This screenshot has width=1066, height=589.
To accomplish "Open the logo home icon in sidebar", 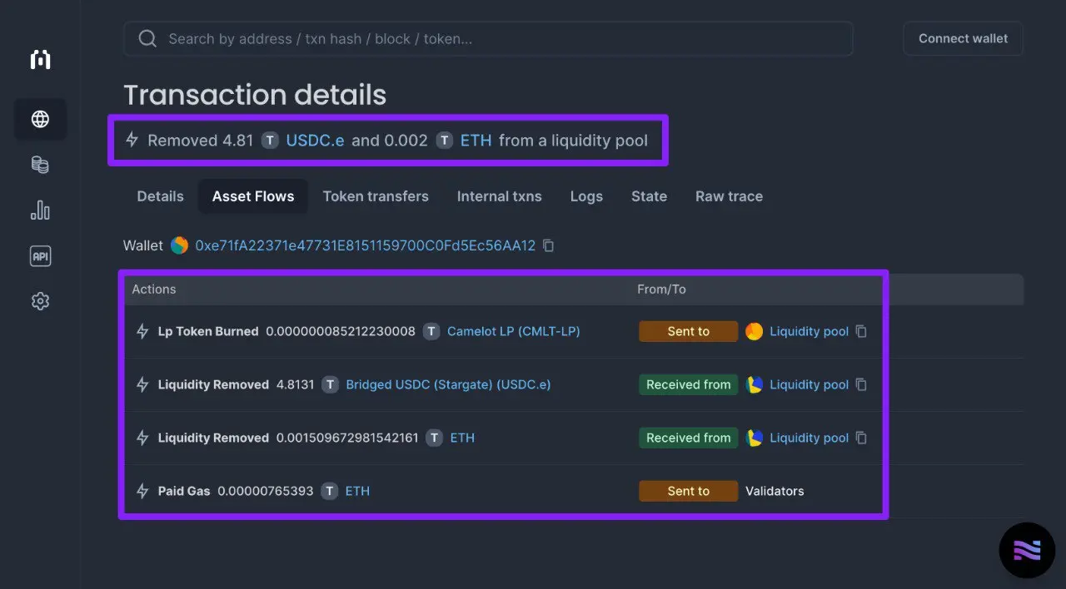I will tap(40, 59).
